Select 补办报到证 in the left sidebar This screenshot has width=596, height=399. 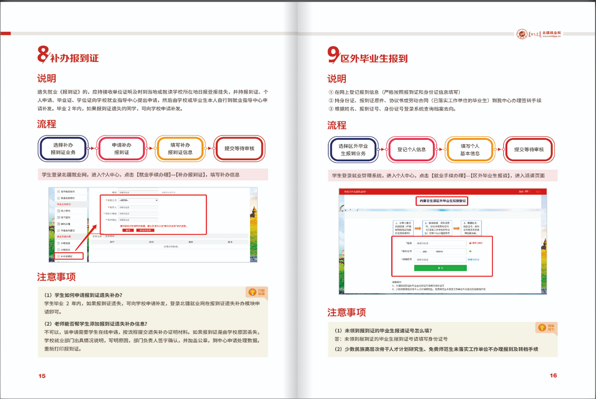coord(68,256)
